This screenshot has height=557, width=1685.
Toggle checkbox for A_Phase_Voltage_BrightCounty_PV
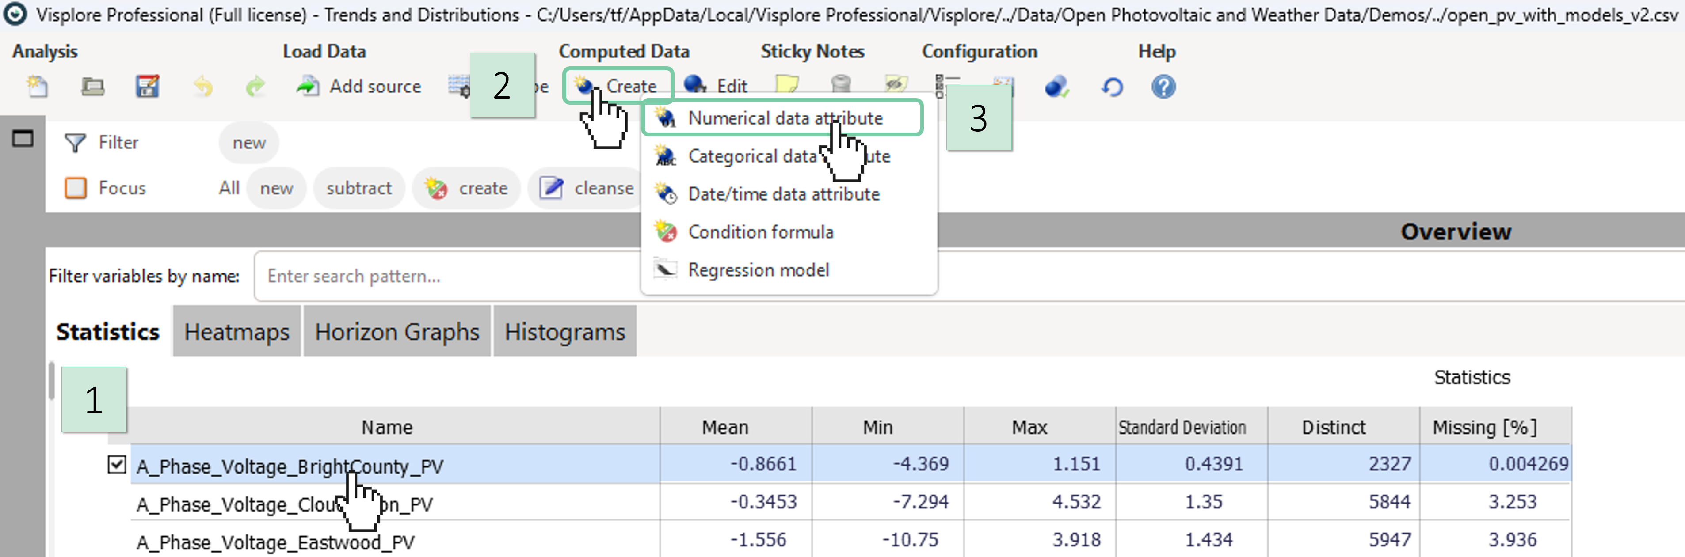116,465
